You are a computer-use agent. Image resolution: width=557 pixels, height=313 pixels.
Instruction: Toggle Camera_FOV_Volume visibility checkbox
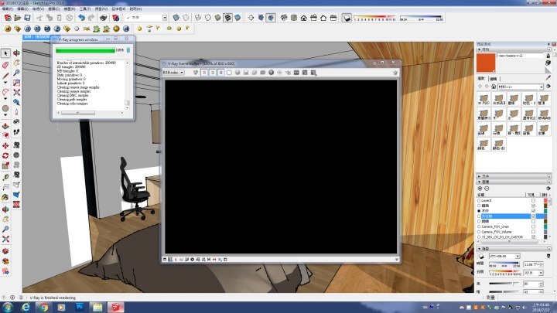click(533, 232)
